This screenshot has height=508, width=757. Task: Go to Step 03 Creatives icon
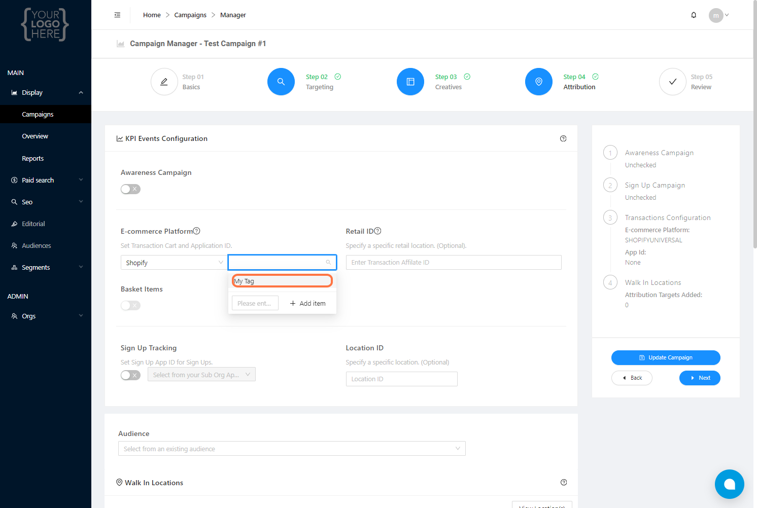coord(410,82)
